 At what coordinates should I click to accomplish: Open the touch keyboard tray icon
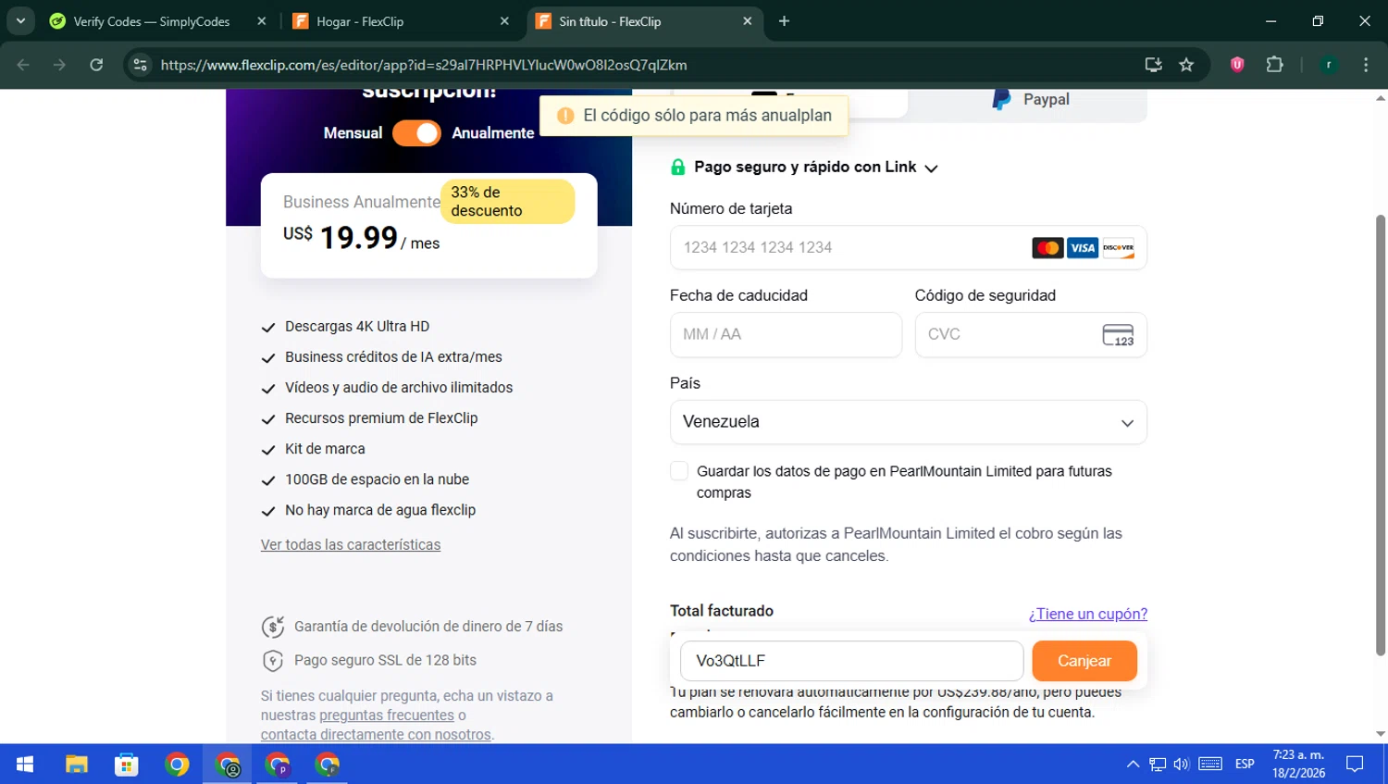tap(1210, 765)
